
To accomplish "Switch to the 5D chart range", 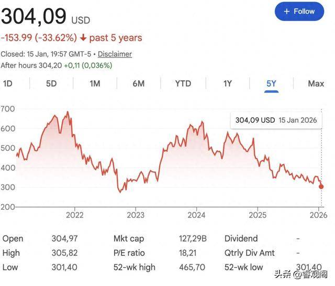I will (51, 84).
